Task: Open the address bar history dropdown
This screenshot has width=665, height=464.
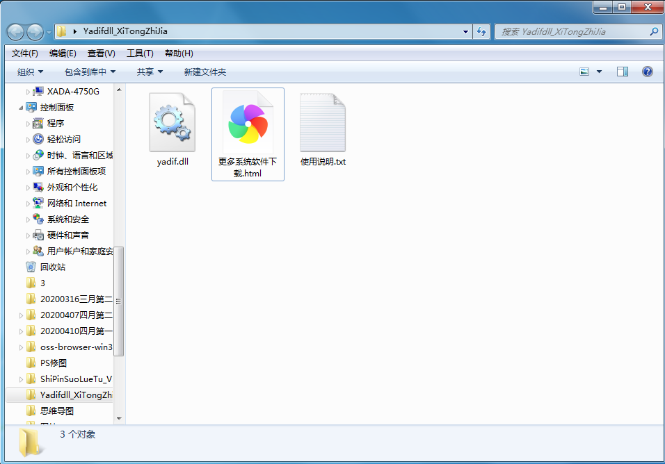Action: coord(465,31)
